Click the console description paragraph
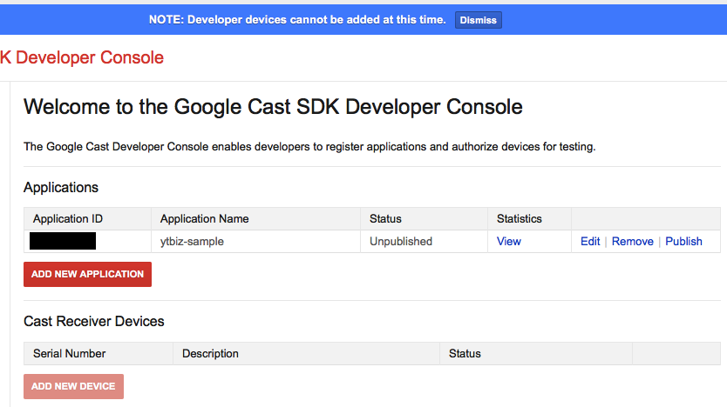Screen dimensions: 727x407 click(x=309, y=147)
